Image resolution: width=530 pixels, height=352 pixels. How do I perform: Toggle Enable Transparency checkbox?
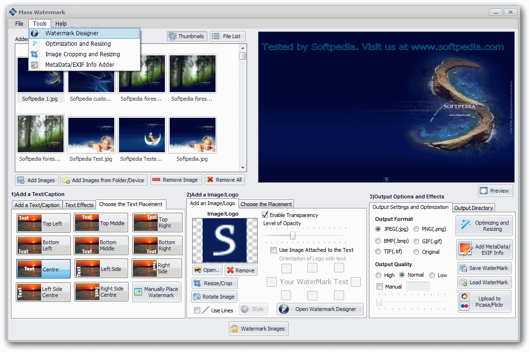point(265,215)
